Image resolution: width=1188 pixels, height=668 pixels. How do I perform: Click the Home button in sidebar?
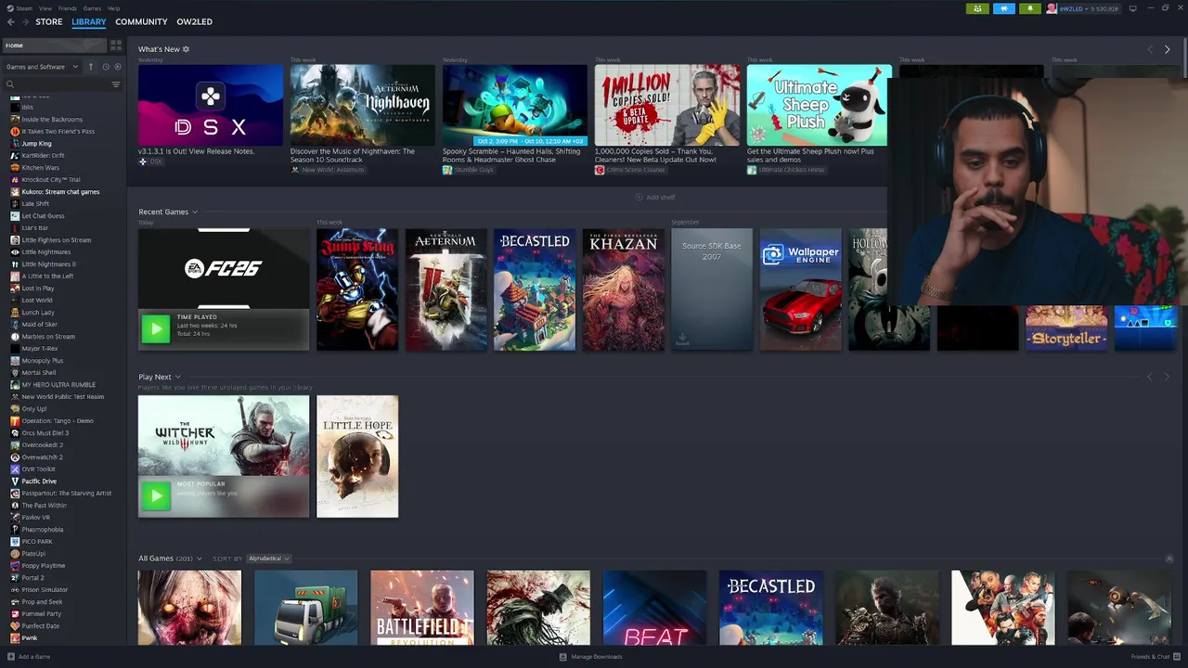pos(54,45)
